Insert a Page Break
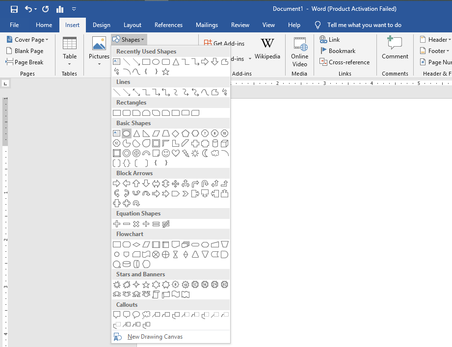The width and height of the screenshot is (452, 347). 25,62
